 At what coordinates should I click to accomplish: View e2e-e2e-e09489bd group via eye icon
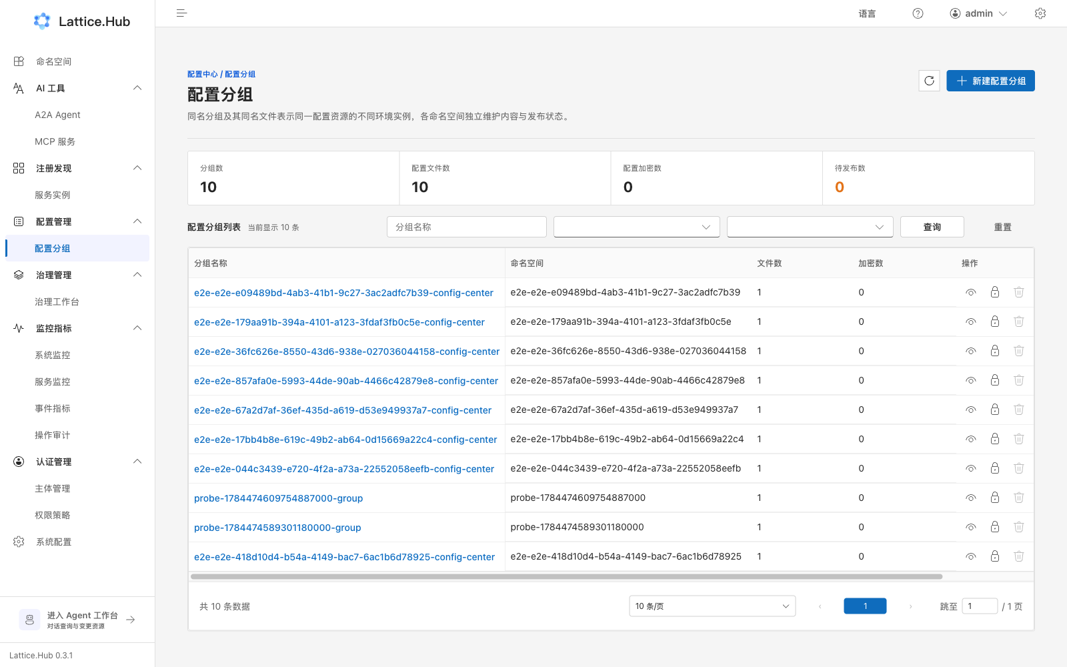pyautogui.click(x=971, y=292)
